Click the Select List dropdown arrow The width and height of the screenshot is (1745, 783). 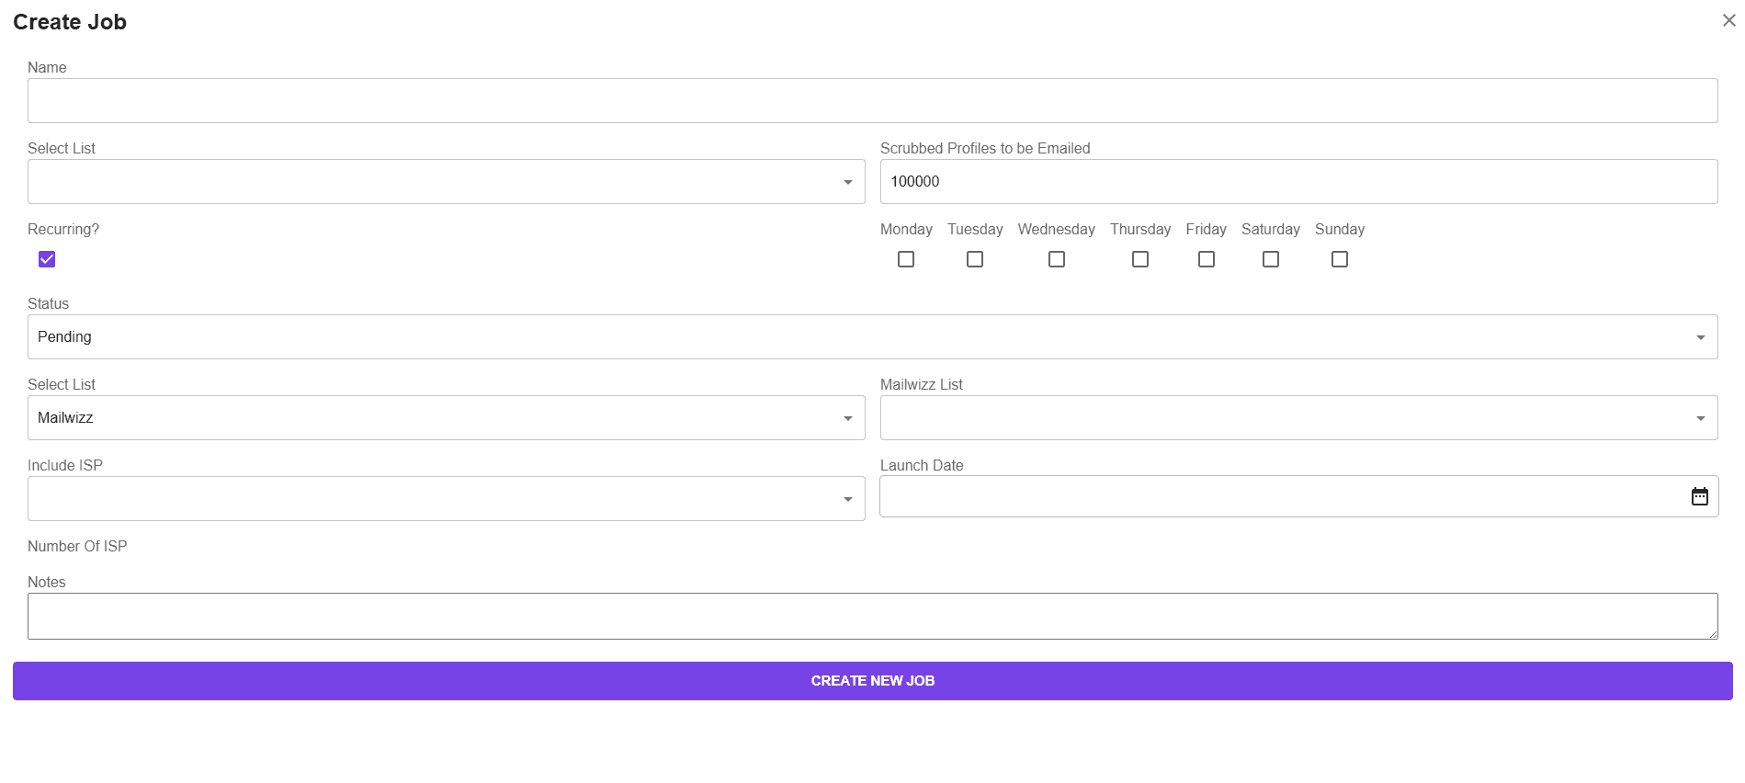(846, 181)
